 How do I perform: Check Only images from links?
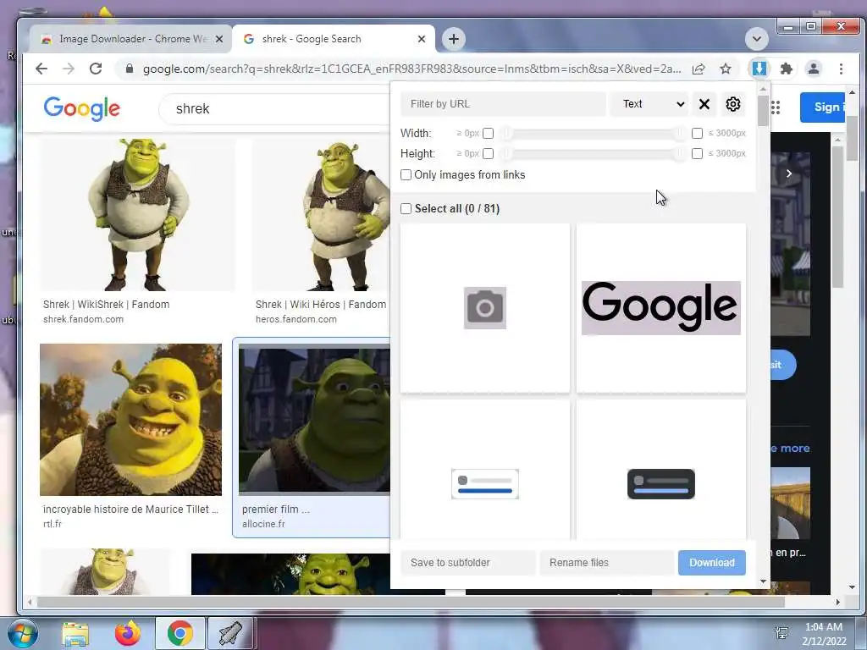[x=406, y=174]
